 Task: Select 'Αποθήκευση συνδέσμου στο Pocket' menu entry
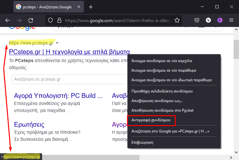[x=162, y=110]
